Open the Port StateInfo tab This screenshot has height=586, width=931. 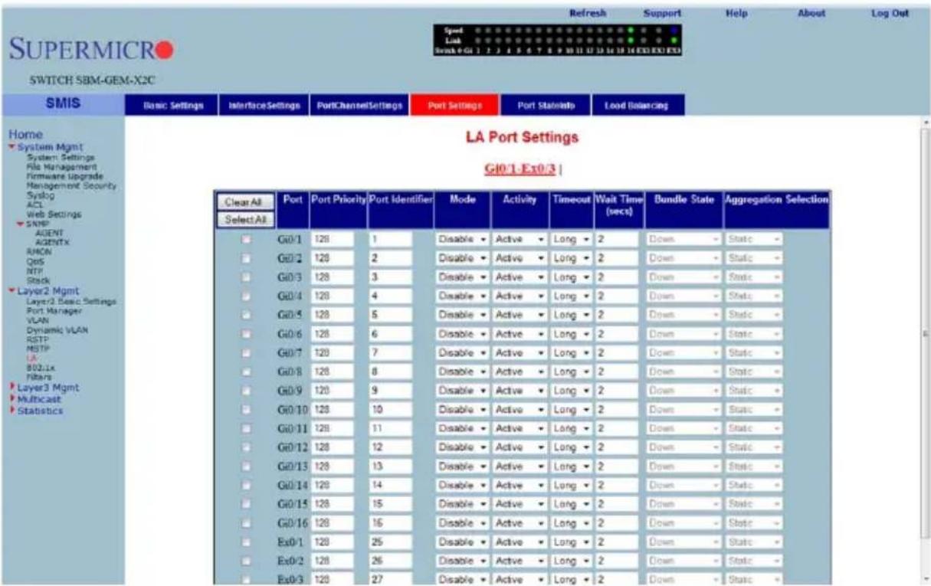(x=545, y=105)
